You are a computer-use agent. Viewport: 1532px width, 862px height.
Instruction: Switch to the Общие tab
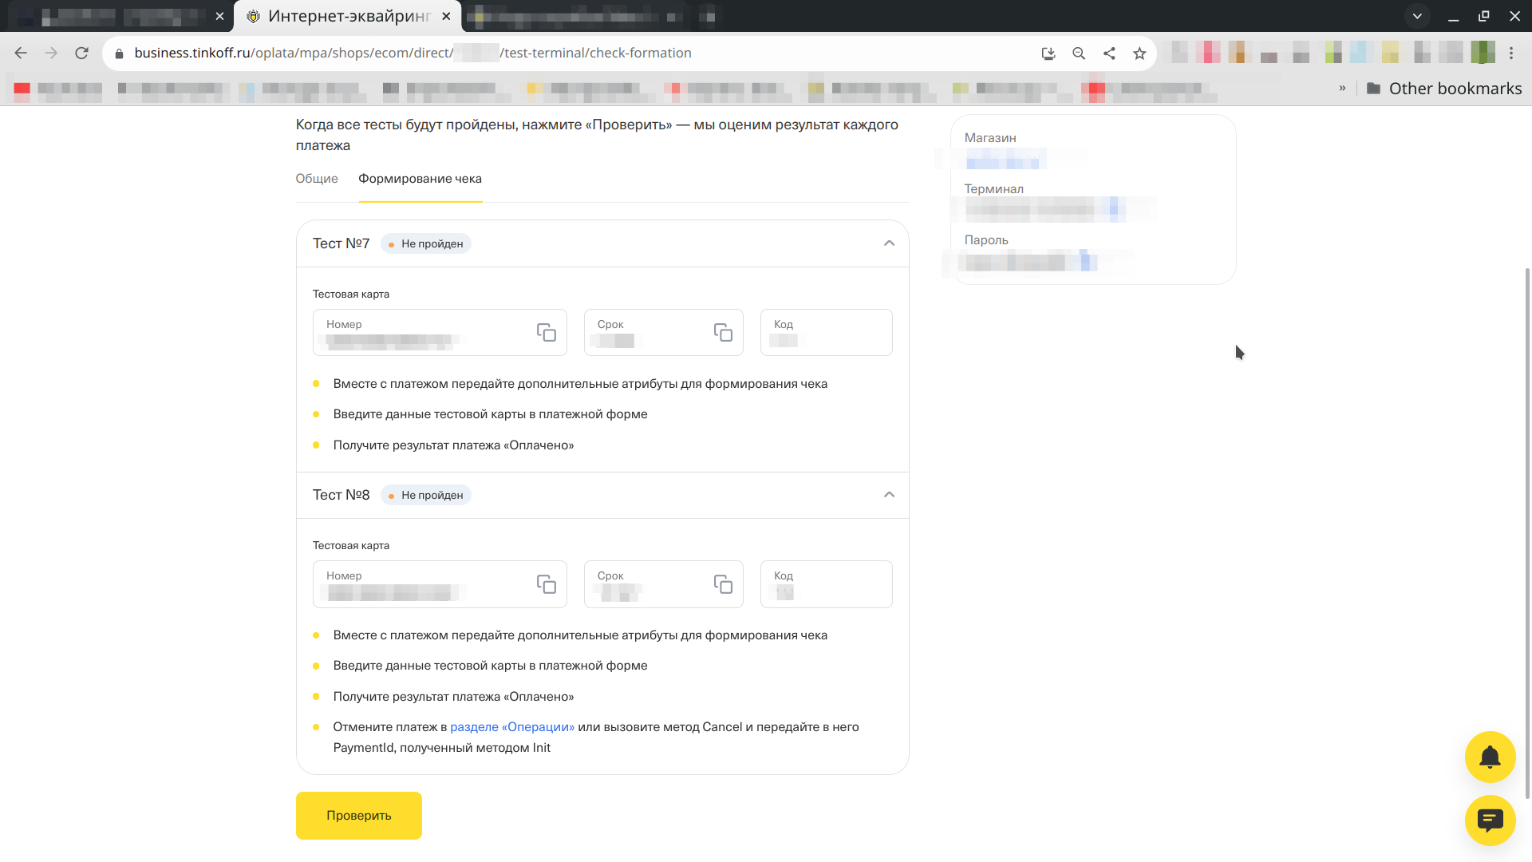click(317, 179)
